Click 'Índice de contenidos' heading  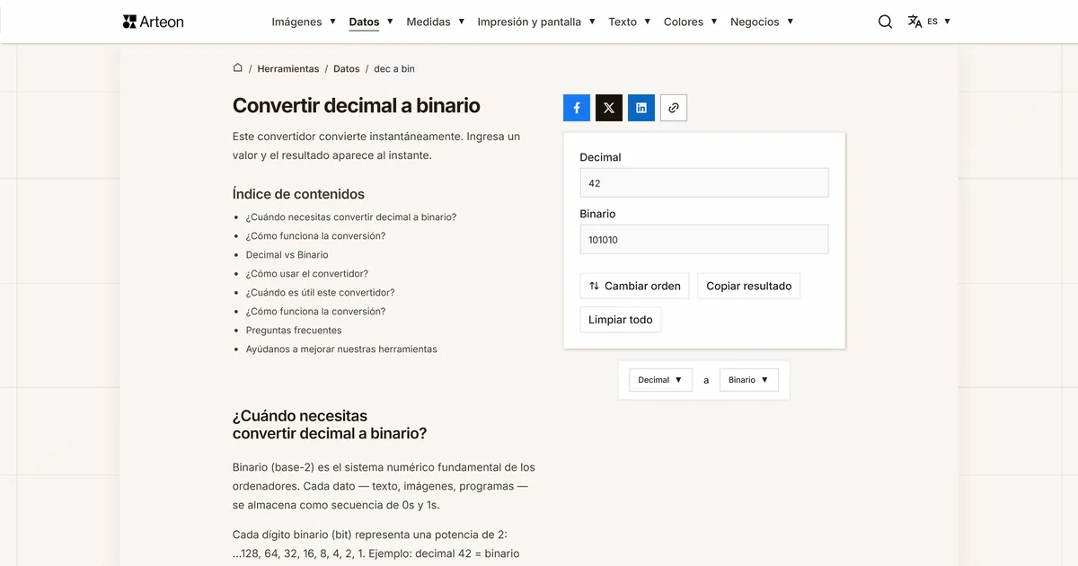(x=298, y=193)
